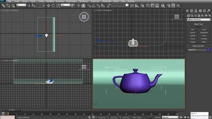This screenshot has height=119, width=212.
Task: Select the Cameras category icon
Action: pos(199,16)
